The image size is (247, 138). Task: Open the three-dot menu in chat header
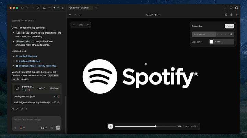pyautogui.click(x=49, y=7)
